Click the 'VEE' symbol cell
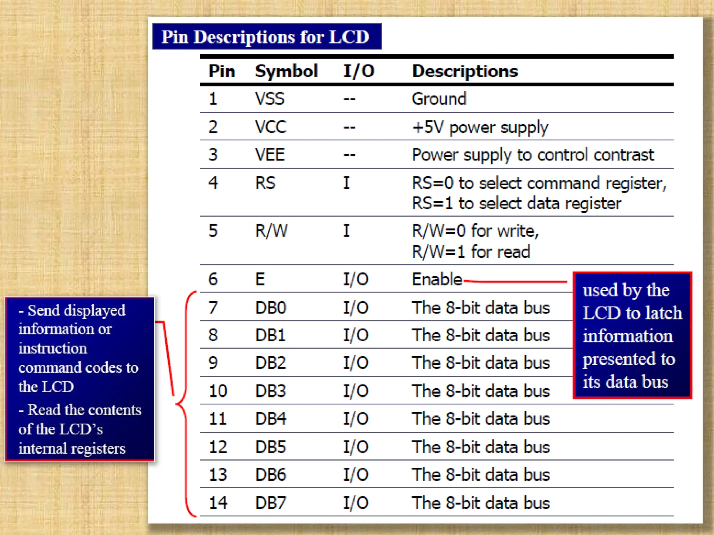 [x=269, y=154]
